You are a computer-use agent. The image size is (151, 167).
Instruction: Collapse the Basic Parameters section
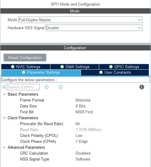tap(4, 94)
